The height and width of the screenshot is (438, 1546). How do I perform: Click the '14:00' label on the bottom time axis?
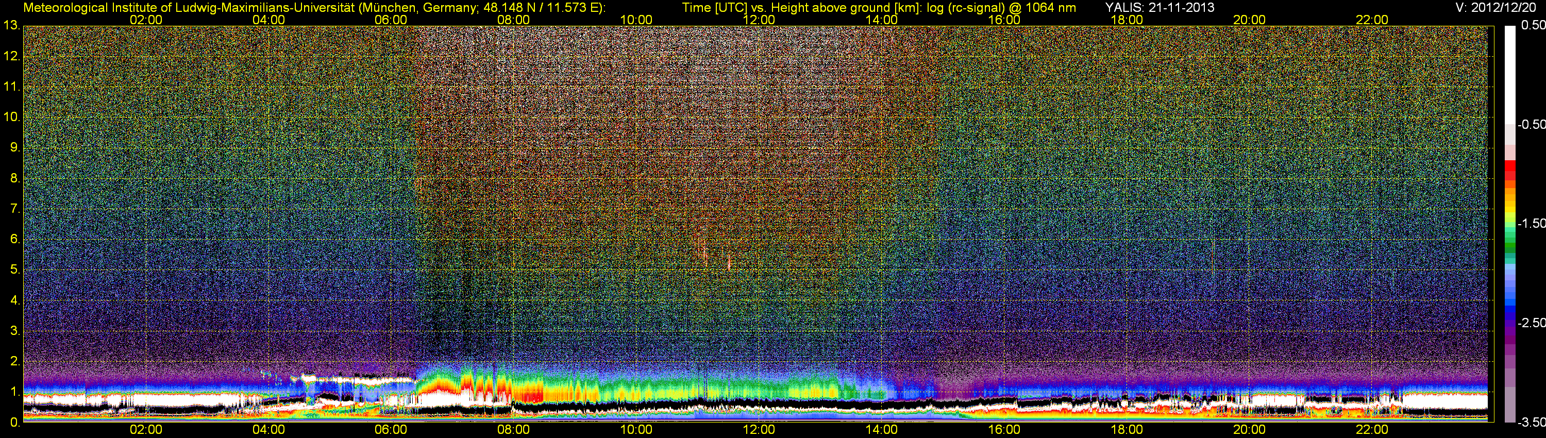(x=882, y=430)
